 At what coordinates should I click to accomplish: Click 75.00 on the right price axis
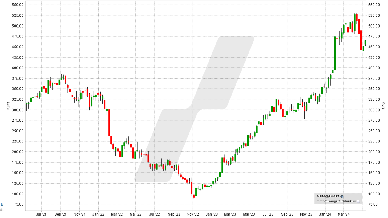point(373,204)
